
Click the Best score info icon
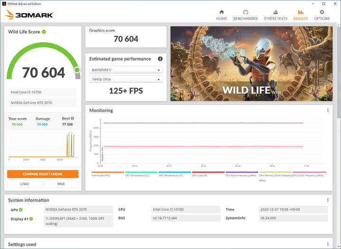[72, 118]
